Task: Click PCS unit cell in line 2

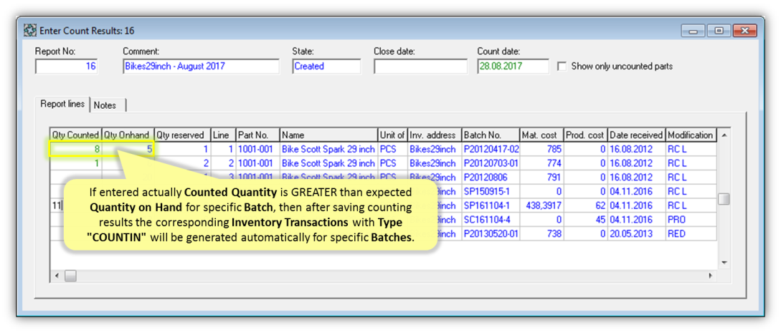Action: coord(392,163)
